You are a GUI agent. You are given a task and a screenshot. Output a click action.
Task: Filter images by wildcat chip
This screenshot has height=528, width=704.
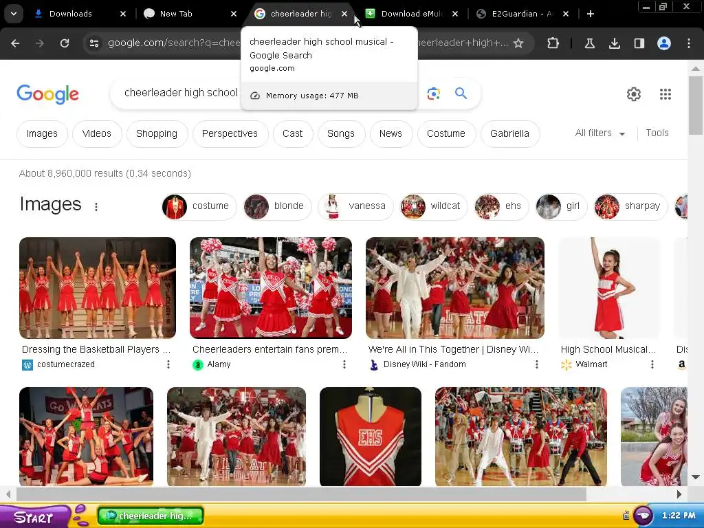click(434, 206)
